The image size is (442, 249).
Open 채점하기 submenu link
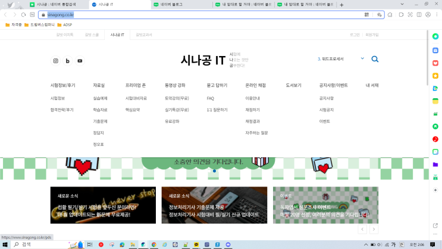pos(252,110)
